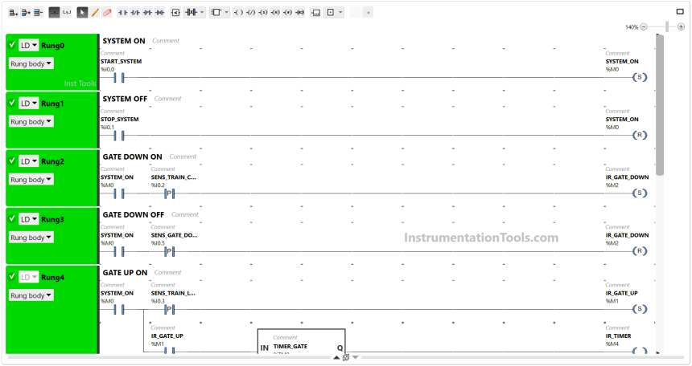Select the IR_GATE_UP set coil in Rung4

click(640, 309)
